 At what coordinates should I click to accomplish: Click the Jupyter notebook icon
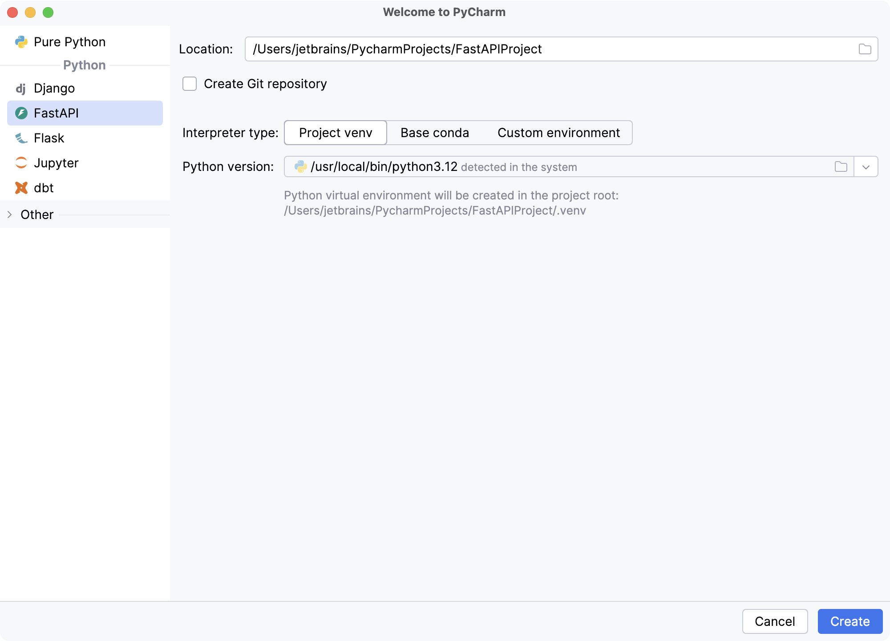pos(21,163)
